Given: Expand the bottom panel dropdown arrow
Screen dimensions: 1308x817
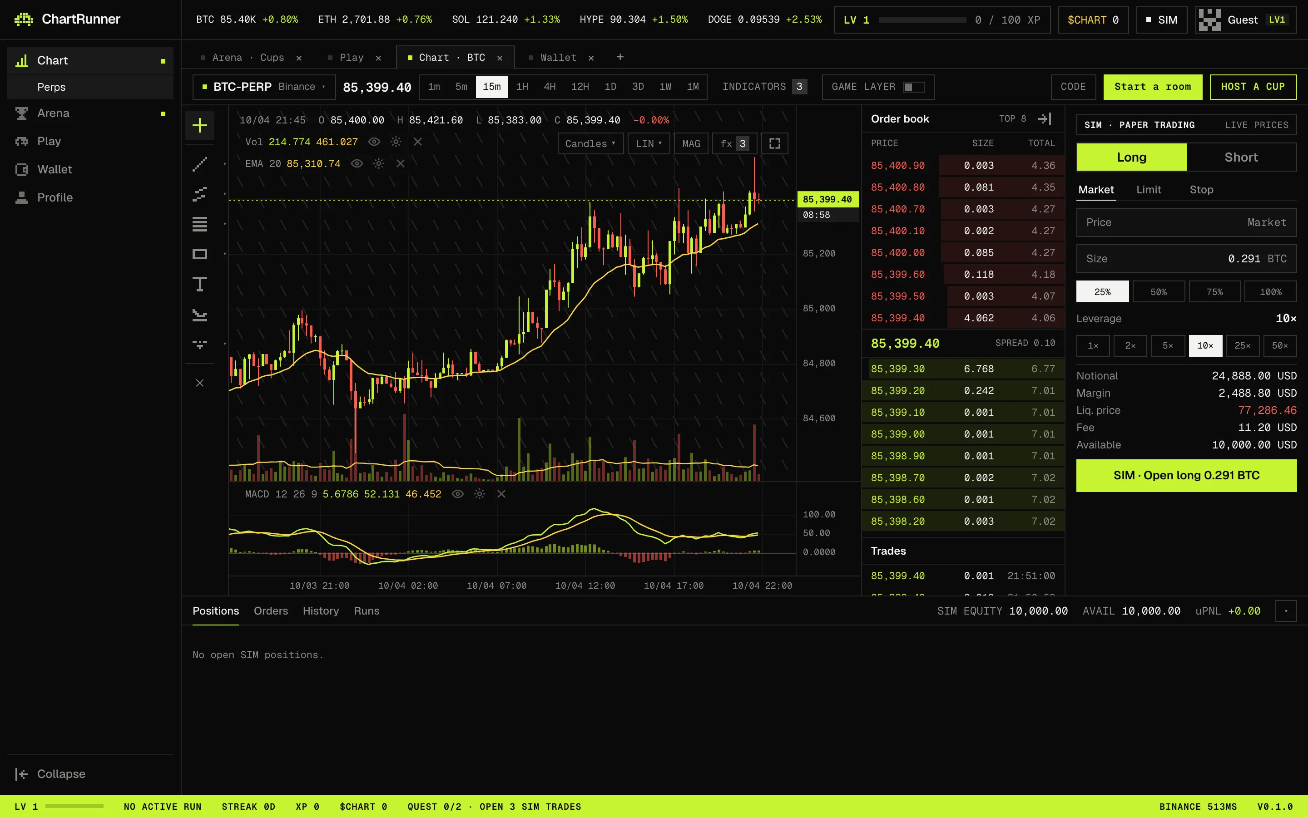Looking at the screenshot, I should 1286,611.
